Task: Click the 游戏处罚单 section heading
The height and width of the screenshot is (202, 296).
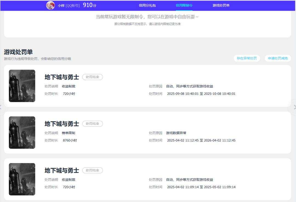Action: tap(18, 52)
